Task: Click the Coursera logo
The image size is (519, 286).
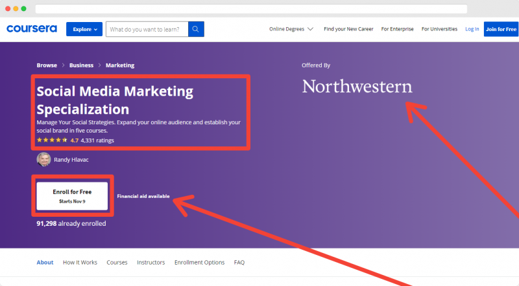Action: point(32,28)
